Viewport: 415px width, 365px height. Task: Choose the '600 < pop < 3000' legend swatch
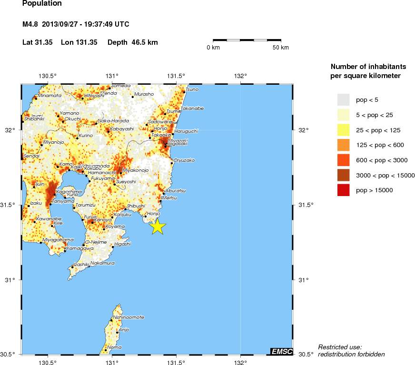tap(343, 160)
